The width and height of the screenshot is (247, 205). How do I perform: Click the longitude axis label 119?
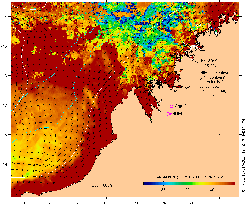pos(22,203)
